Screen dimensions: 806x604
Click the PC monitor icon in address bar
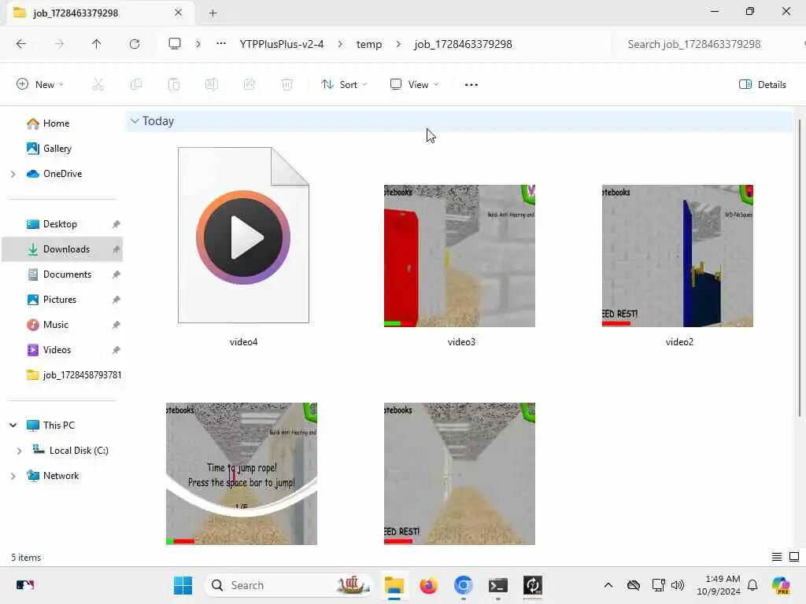[x=175, y=44]
